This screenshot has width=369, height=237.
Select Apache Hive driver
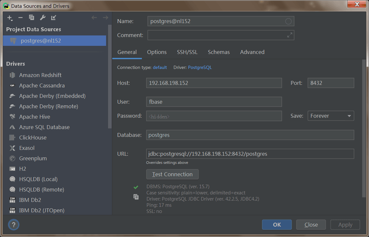click(55, 117)
